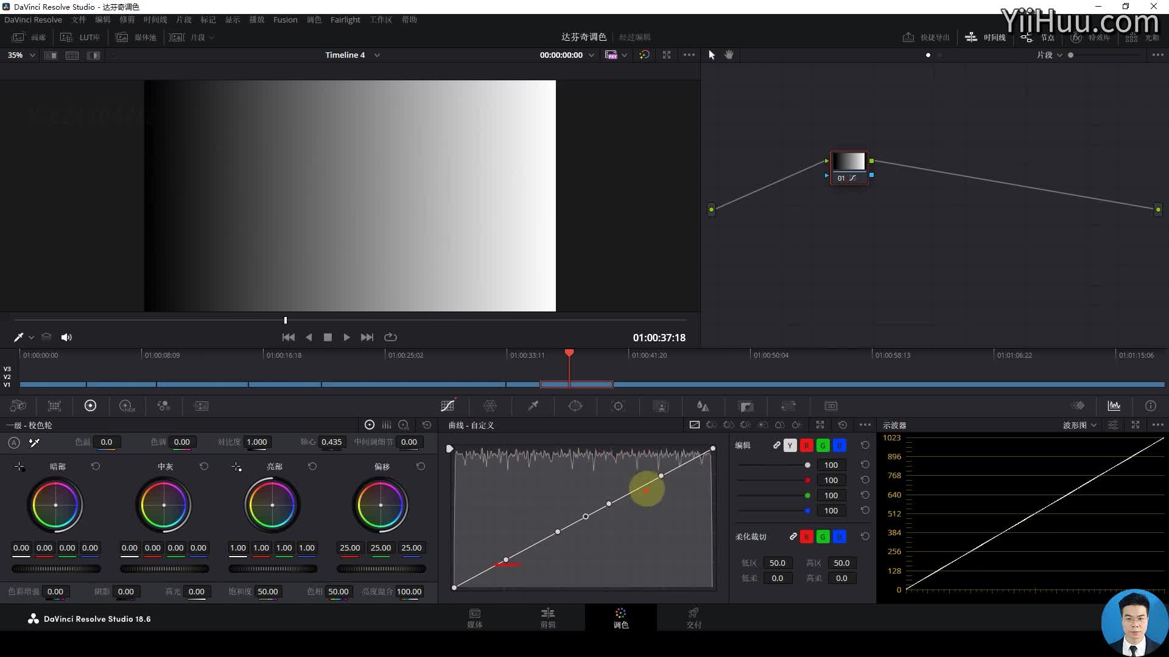
Task: Open the viewer zoom 35% dropdown
Action: click(21, 55)
